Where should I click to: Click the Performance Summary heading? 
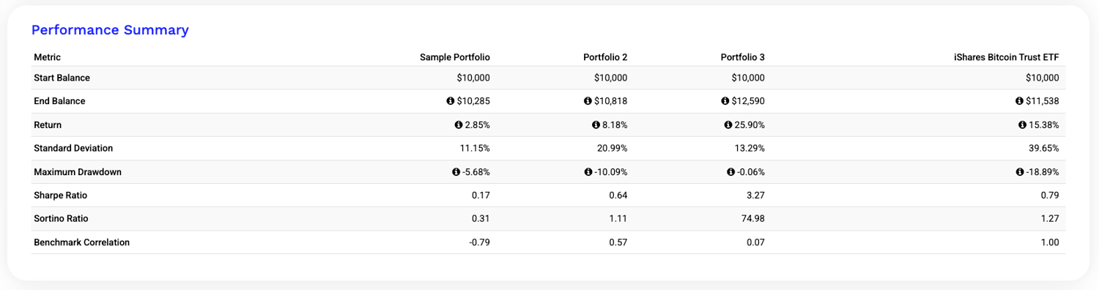[x=110, y=30]
